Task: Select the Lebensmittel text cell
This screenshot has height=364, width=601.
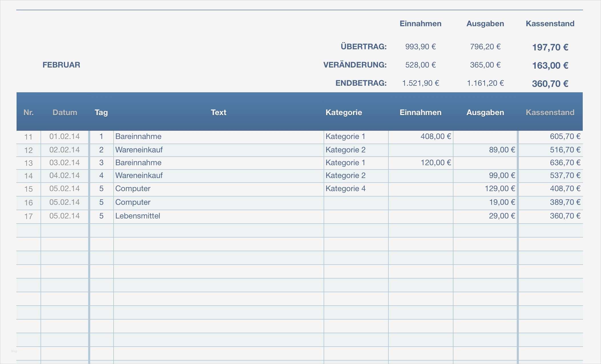Action: (138, 216)
